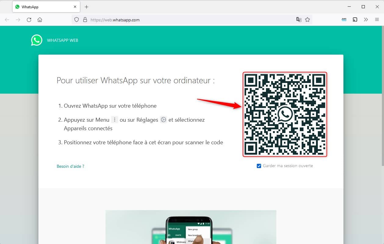Viewport: 384px width, 244px height.
Task: Open the Besoin d'aide ? link
Action: point(70,166)
